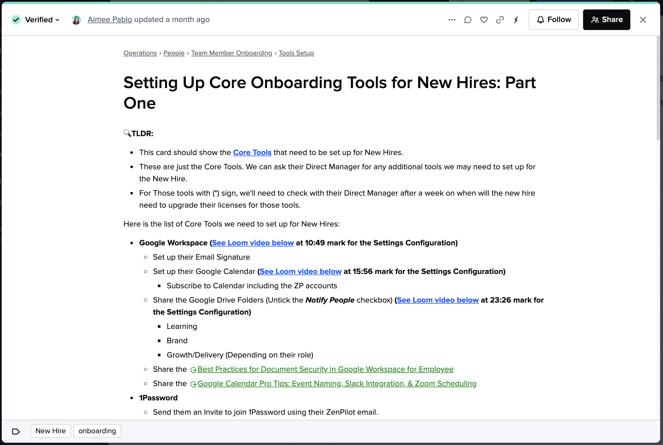Click the green verified checkmark icon
This screenshot has width=663, height=445.
click(16, 20)
